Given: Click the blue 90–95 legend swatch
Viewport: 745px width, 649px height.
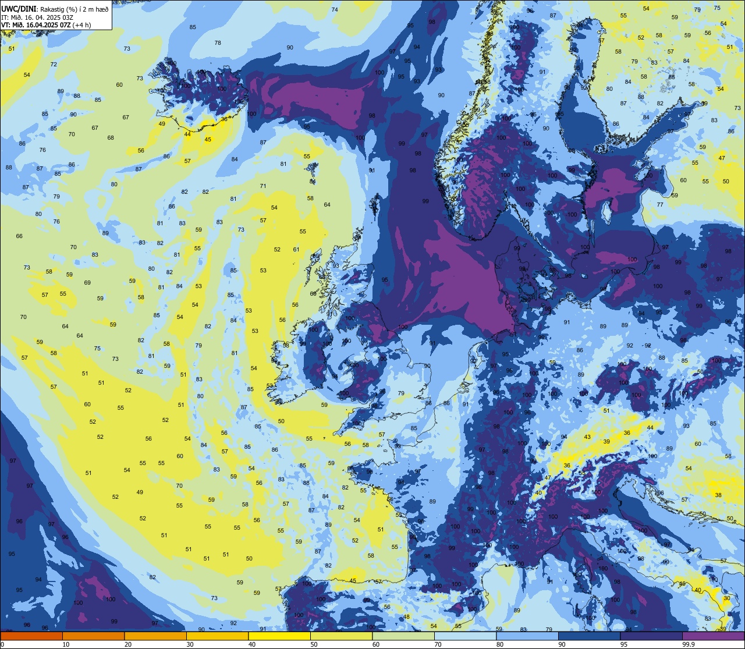Looking at the screenshot, I should pyautogui.click(x=589, y=636).
